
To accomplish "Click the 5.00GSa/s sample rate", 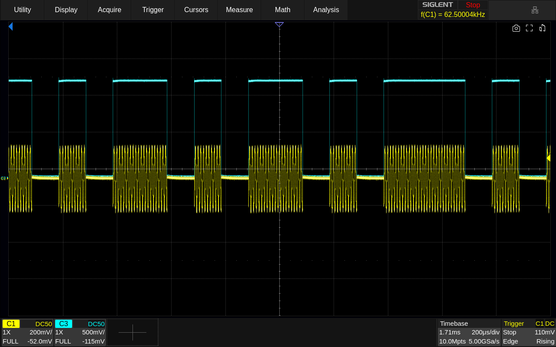I will [x=484, y=341].
